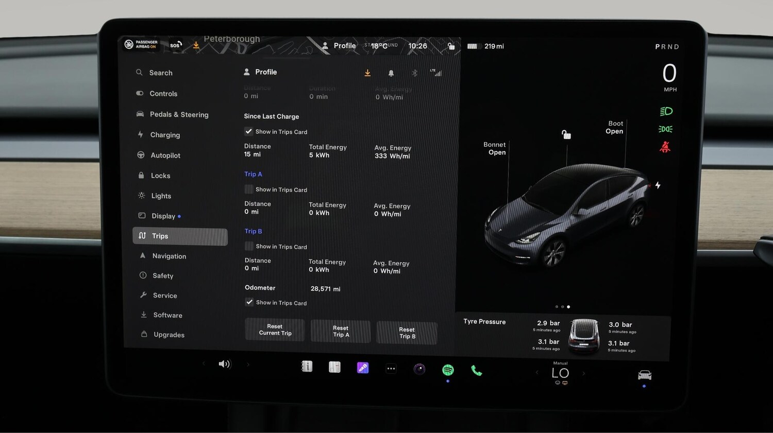Select Charging in the settings sidebar
This screenshot has height=433, width=773.
[x=165, y=134]
